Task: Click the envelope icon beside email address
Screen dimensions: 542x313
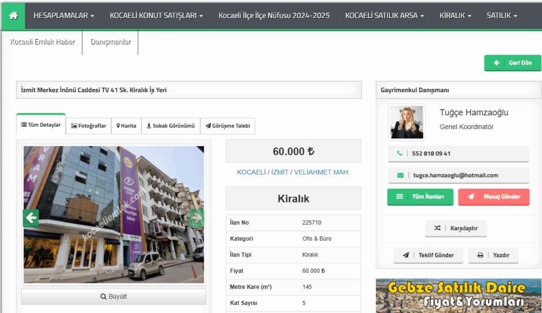Action: (x=400, y=176)
